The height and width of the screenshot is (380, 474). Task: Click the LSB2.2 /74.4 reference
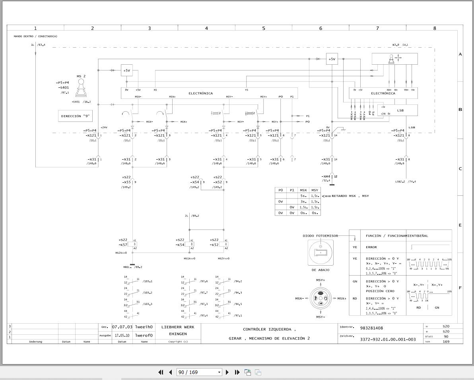(x=405, y=182)
